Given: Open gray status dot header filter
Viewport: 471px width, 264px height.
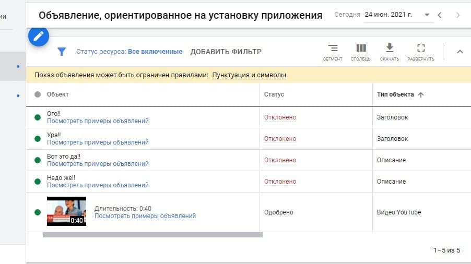Looking at the screenshot, I should coord(38,94).
